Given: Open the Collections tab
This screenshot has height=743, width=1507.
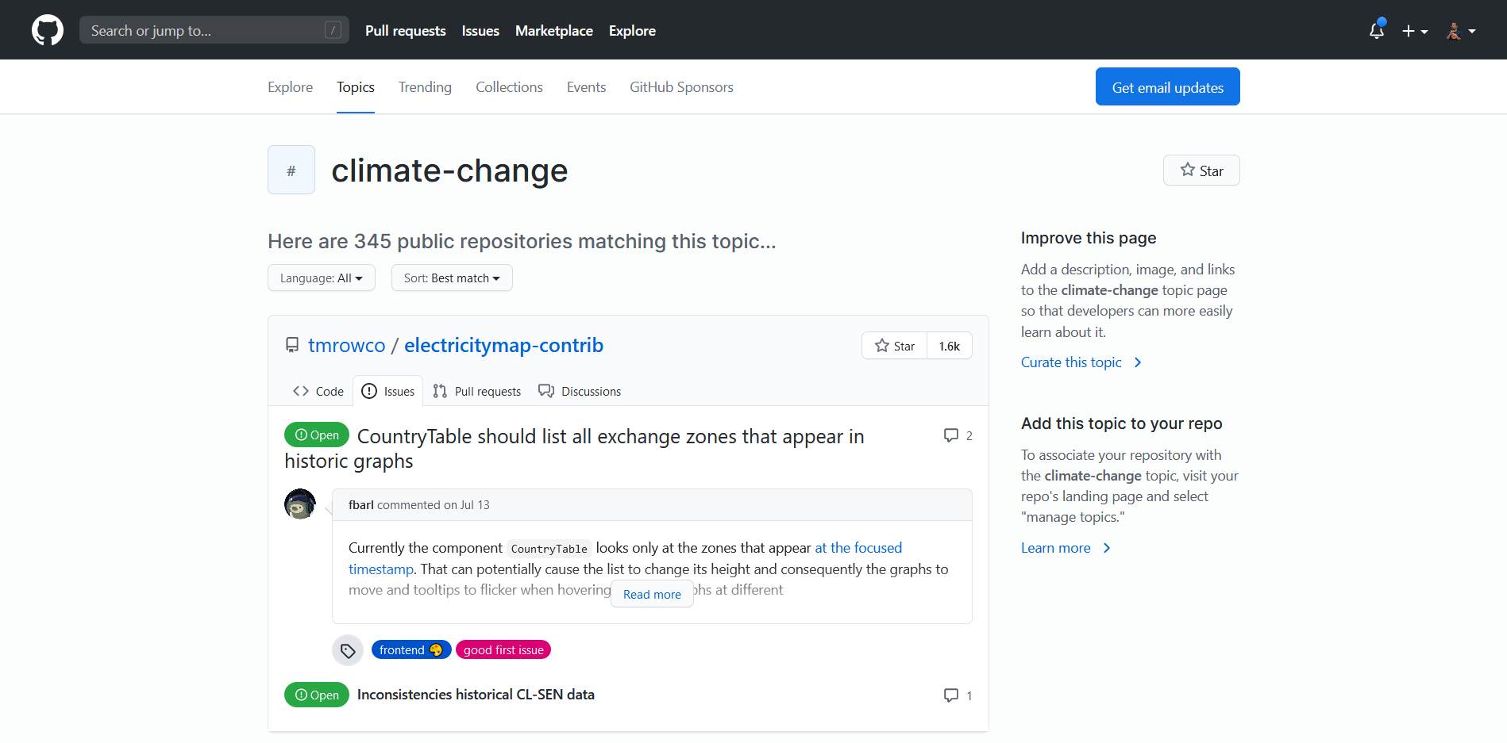Looking at the screenshot, I should click(x=509, y=87).
